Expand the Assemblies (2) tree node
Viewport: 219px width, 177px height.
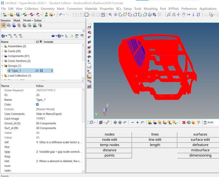(x=2, y=46)
